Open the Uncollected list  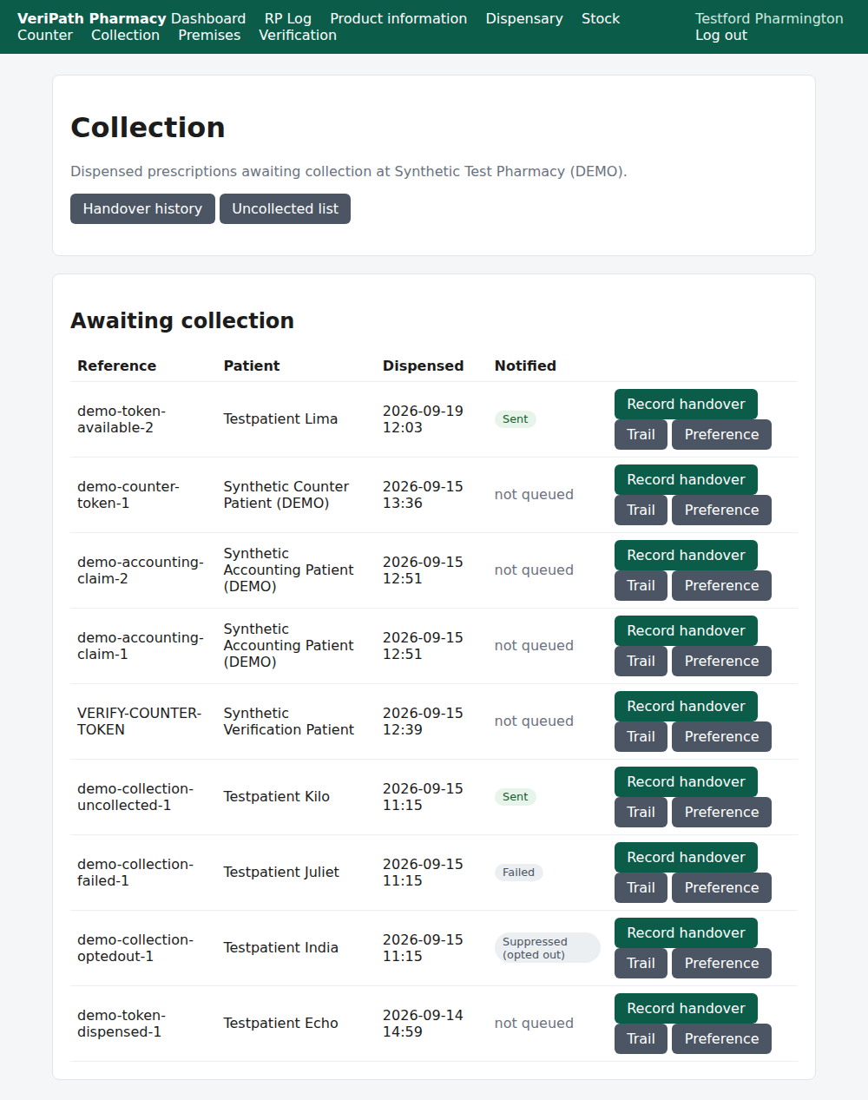click(285, 208)
